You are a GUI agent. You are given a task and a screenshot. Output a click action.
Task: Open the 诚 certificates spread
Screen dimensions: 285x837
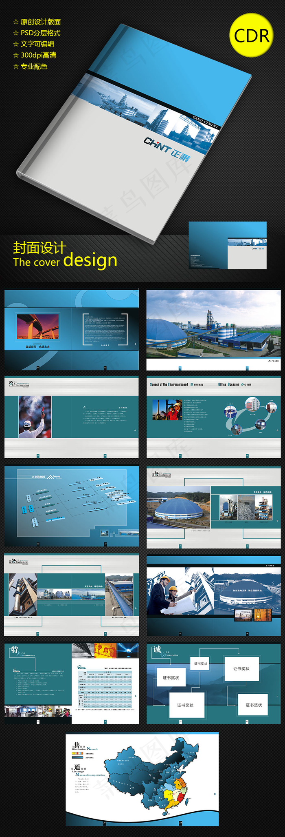pos(213,684)
